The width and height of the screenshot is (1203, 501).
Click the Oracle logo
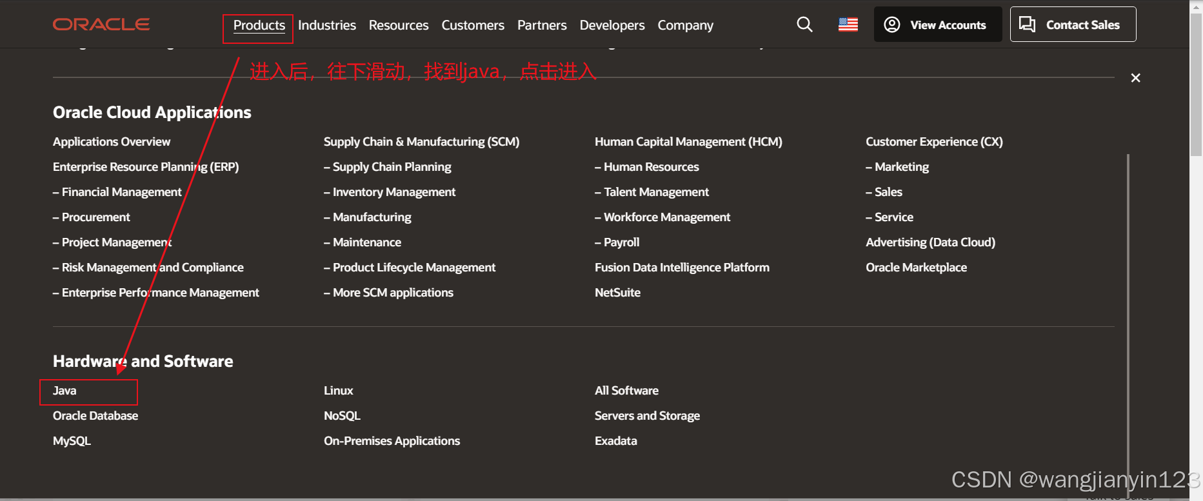click(101, 25)
